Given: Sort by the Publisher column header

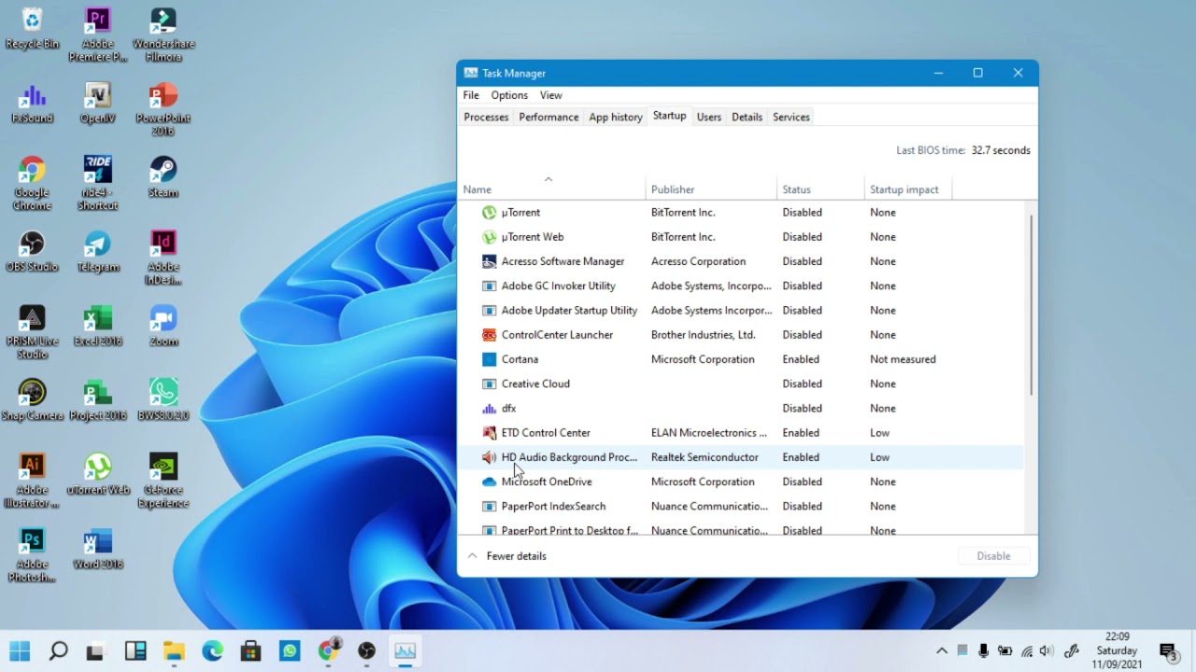Looking at the screenshot, I should (x=711, y=189).
